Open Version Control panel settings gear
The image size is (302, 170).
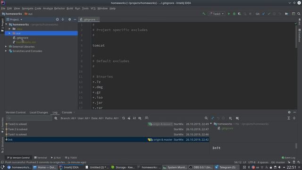point(289,112)
